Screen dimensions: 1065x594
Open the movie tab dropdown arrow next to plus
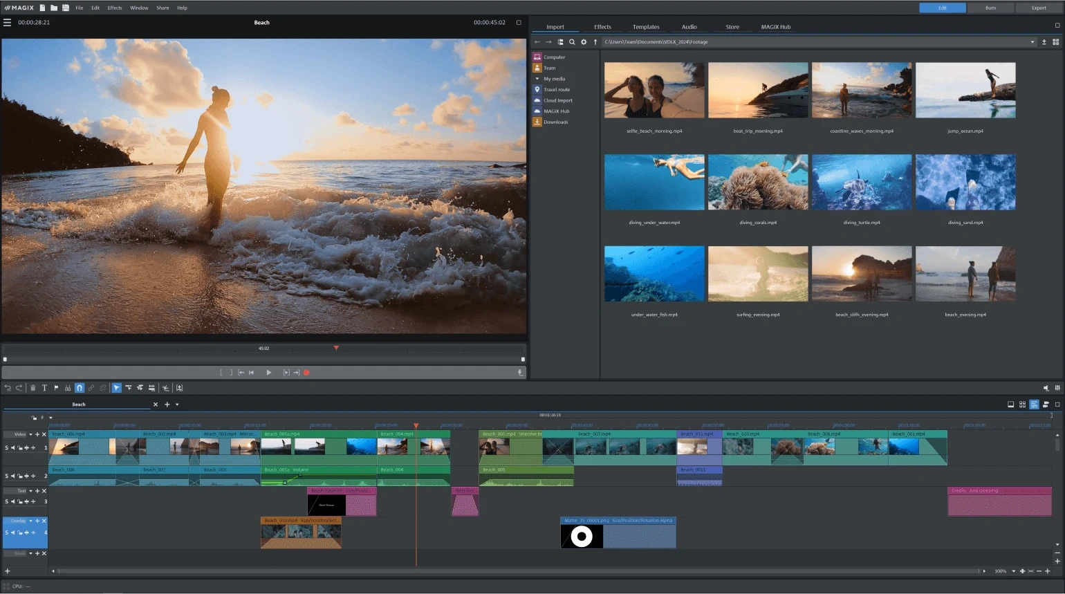coord(177,405)
